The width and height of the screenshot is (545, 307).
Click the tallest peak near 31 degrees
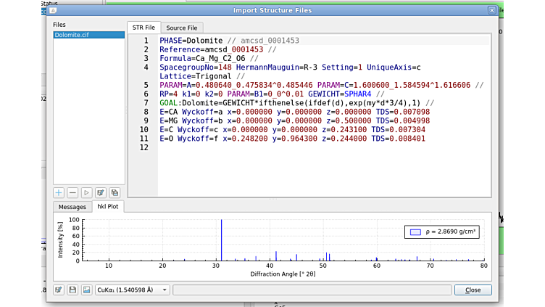[222, 240]
